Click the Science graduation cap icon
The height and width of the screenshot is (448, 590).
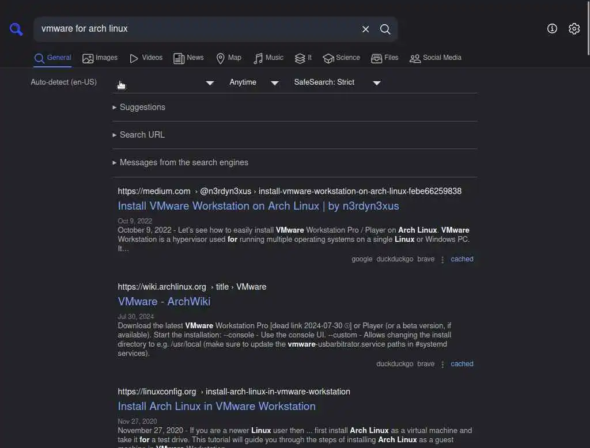point(328,58)
